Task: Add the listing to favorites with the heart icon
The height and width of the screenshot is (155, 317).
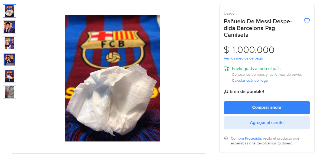Action: (x=307, y=21)
